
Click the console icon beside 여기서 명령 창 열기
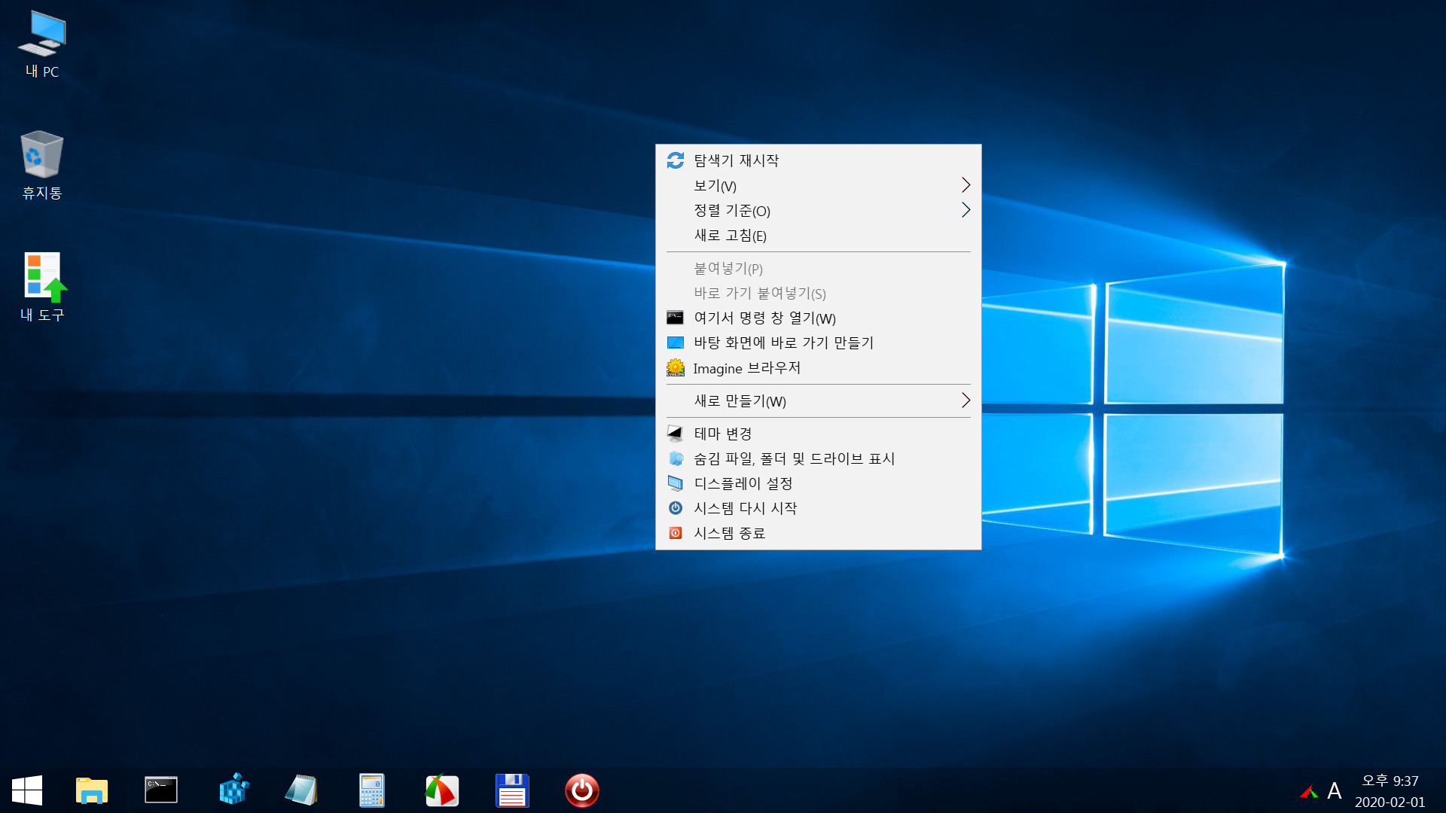[x=676, y=318]
